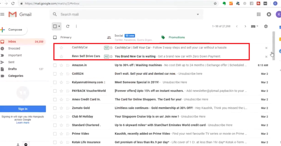Click the inbox vertical scrollbar

coord(274,46)
